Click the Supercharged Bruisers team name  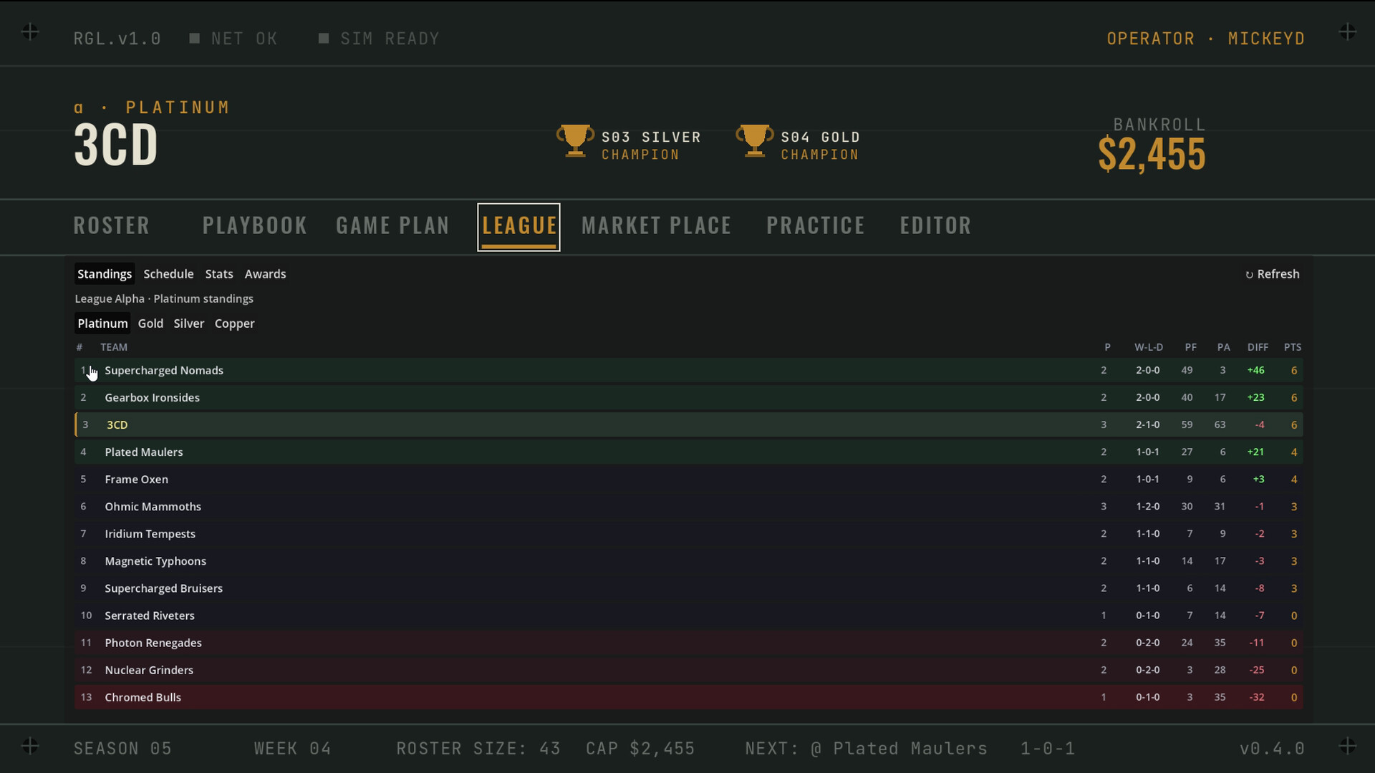click(163, 588)
